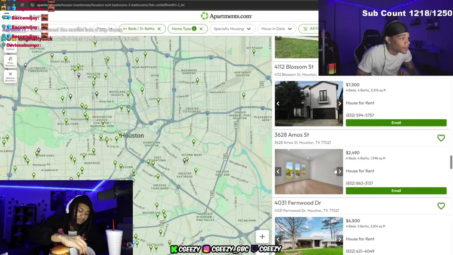The image size is (453, 255).
Task: Click phone number (832) 863-3137
Action: pos(359,183)
